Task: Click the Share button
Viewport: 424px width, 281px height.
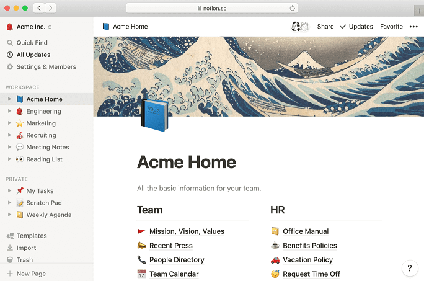Action: coord(325,27)
